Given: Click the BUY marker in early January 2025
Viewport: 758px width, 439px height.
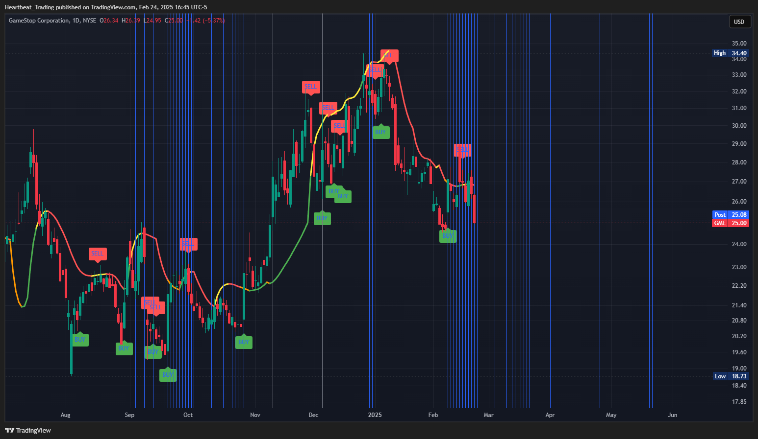Looking at the screenshot, I should (x=380, y=132).
